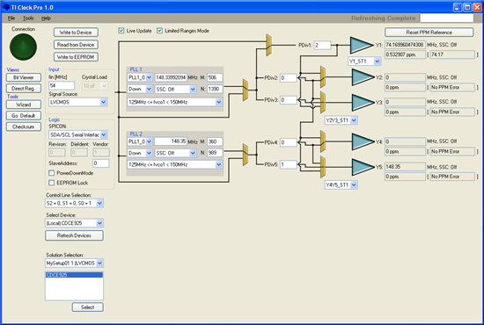The height and width of the screenshot is (325, 484).
Task: Click the Refresh Devices button
Action: click(74, 235)
